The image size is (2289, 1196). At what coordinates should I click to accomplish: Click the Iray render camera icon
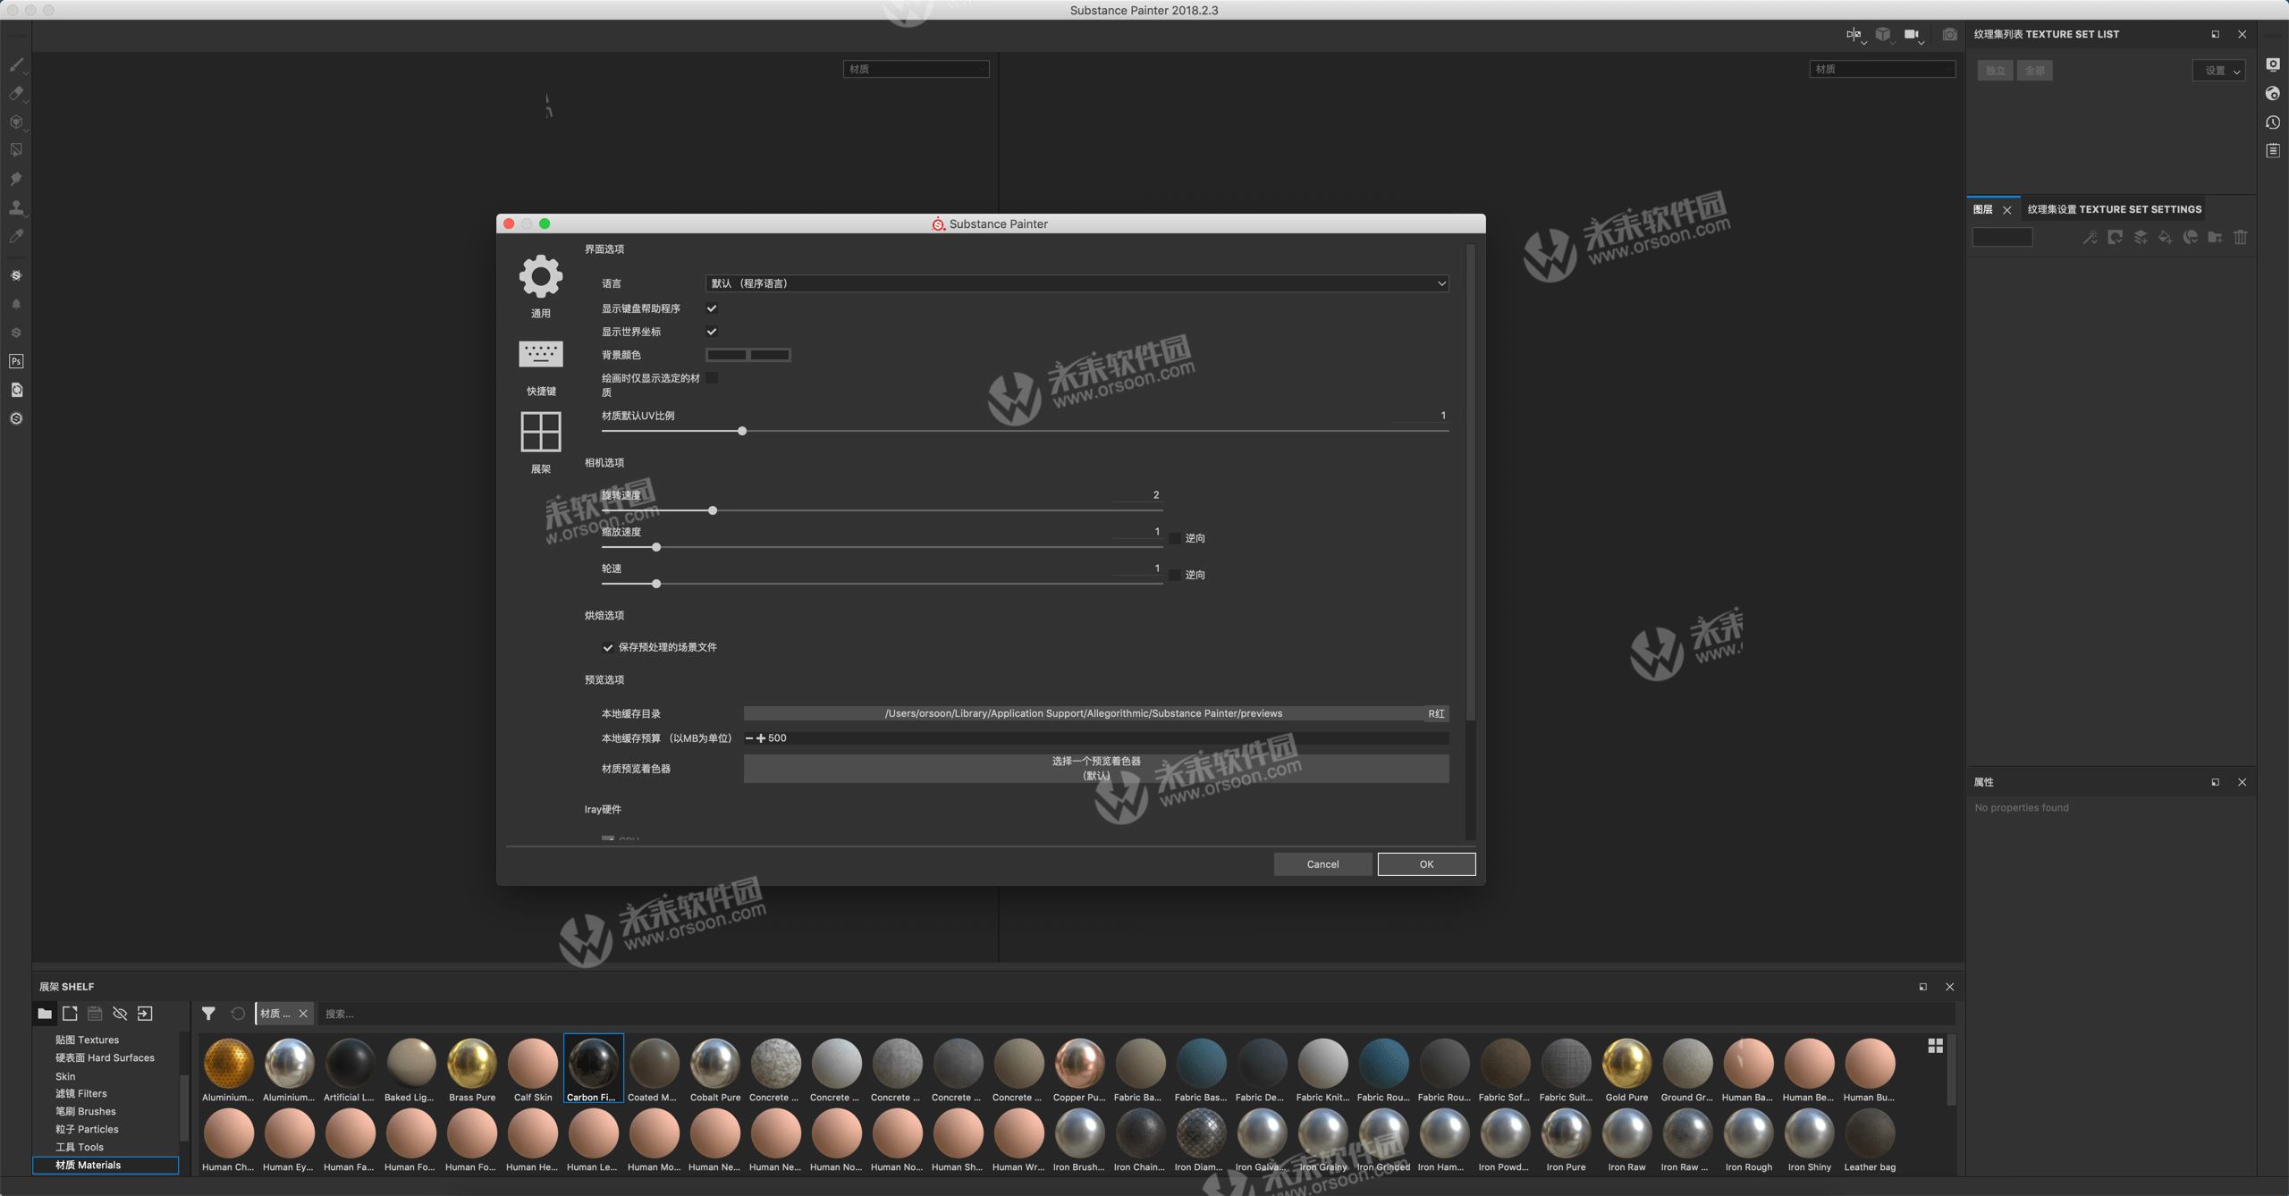pyautogui.click(x=1949, y=34)
